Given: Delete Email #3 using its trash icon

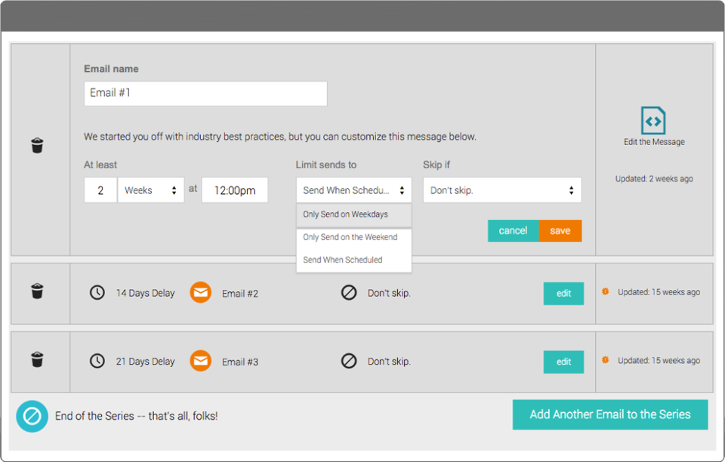Looking at the screenshot, I should [38, 361].
